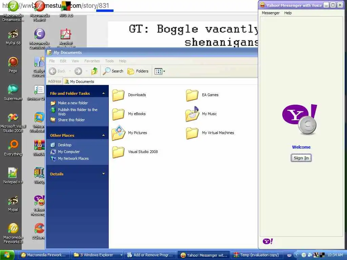
Task: Click the system clock showing 10:34 AM
Action: pyautogui.click(x=335, y=255)
